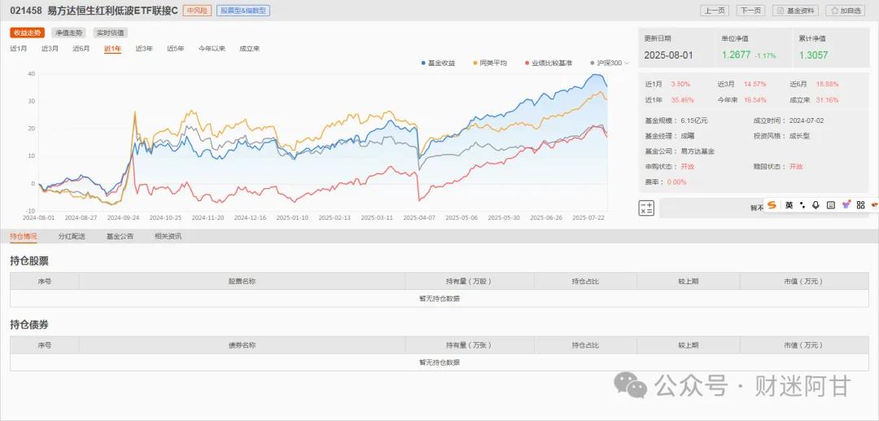The image size is (879, 421).
Task: Click the 中风险 risk tag
Action: pyautogui.click(x=197, y=11)
